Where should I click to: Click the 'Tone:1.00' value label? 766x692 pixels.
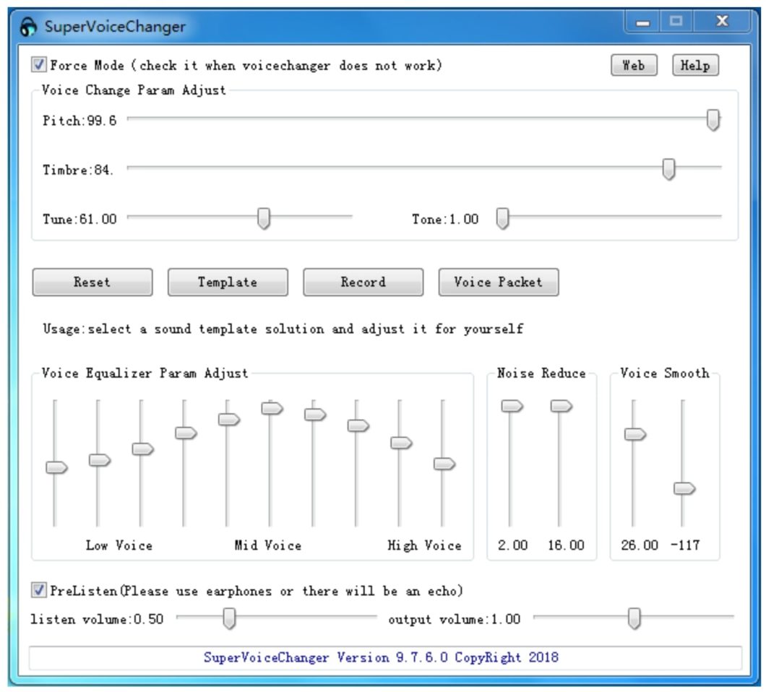445,219
